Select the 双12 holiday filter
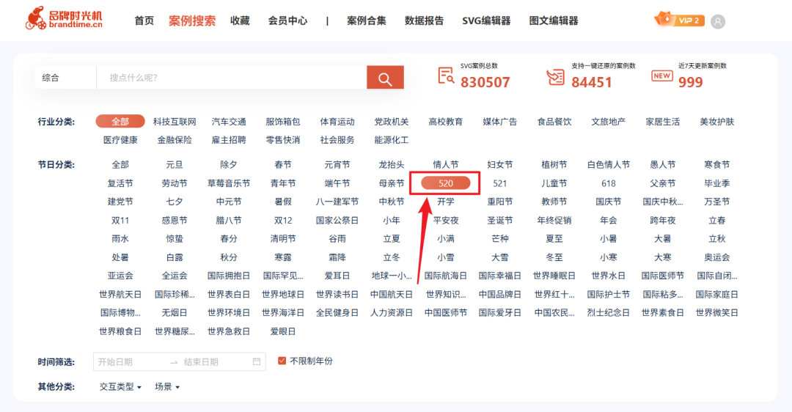 (x=283, y=220)
